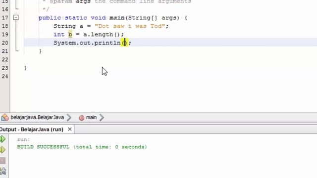
Task: Click the BUILD SUCCESSFUL output line
Action: click(x=82, y=147)
